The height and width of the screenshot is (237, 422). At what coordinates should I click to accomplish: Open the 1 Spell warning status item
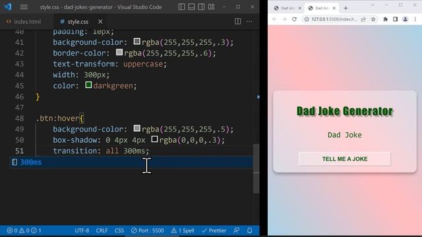point(183,230)
